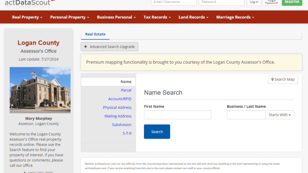This screenshot has width=308, height=173.
Task: Click into the Business / Last Name field
Action: 246,115
